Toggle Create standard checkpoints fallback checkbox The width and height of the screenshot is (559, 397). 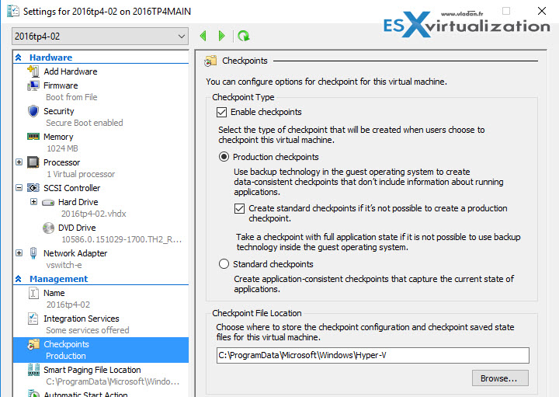tap(240, 208)
